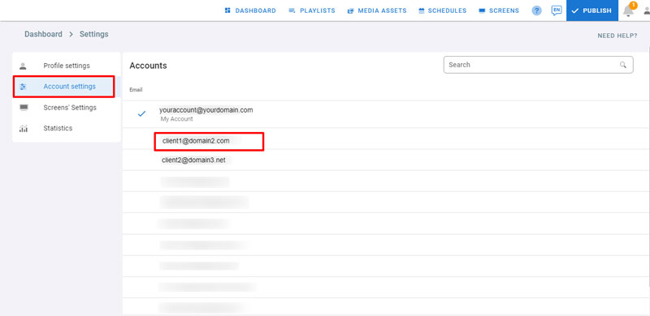Open the Dashboard nav item

250,11
